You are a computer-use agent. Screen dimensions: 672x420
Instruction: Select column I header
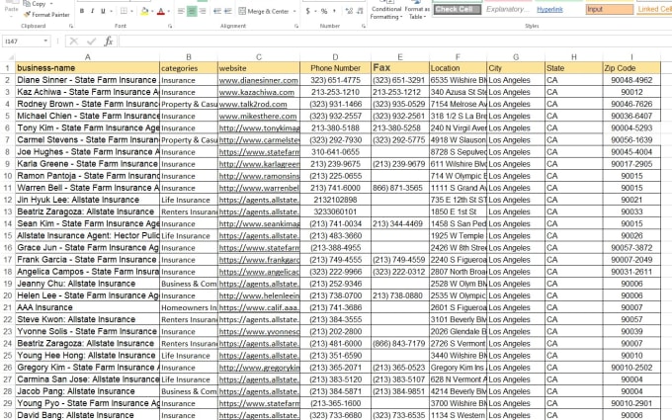[631, 57]
